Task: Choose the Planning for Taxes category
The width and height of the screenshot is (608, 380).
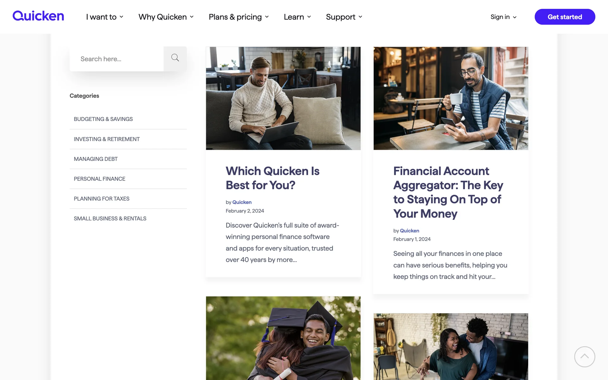Action: tap(102, 199)
